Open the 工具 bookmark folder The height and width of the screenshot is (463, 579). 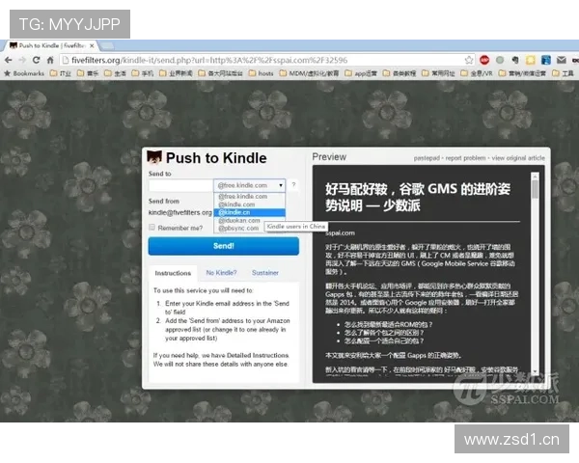point(564,73)
